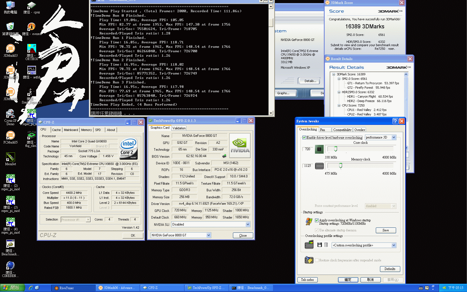Open the Validation tab in GPU-Z
Image resolution: width=467 pixels, height=292 pixels.
pyautogui.click(x=179, y=128)
